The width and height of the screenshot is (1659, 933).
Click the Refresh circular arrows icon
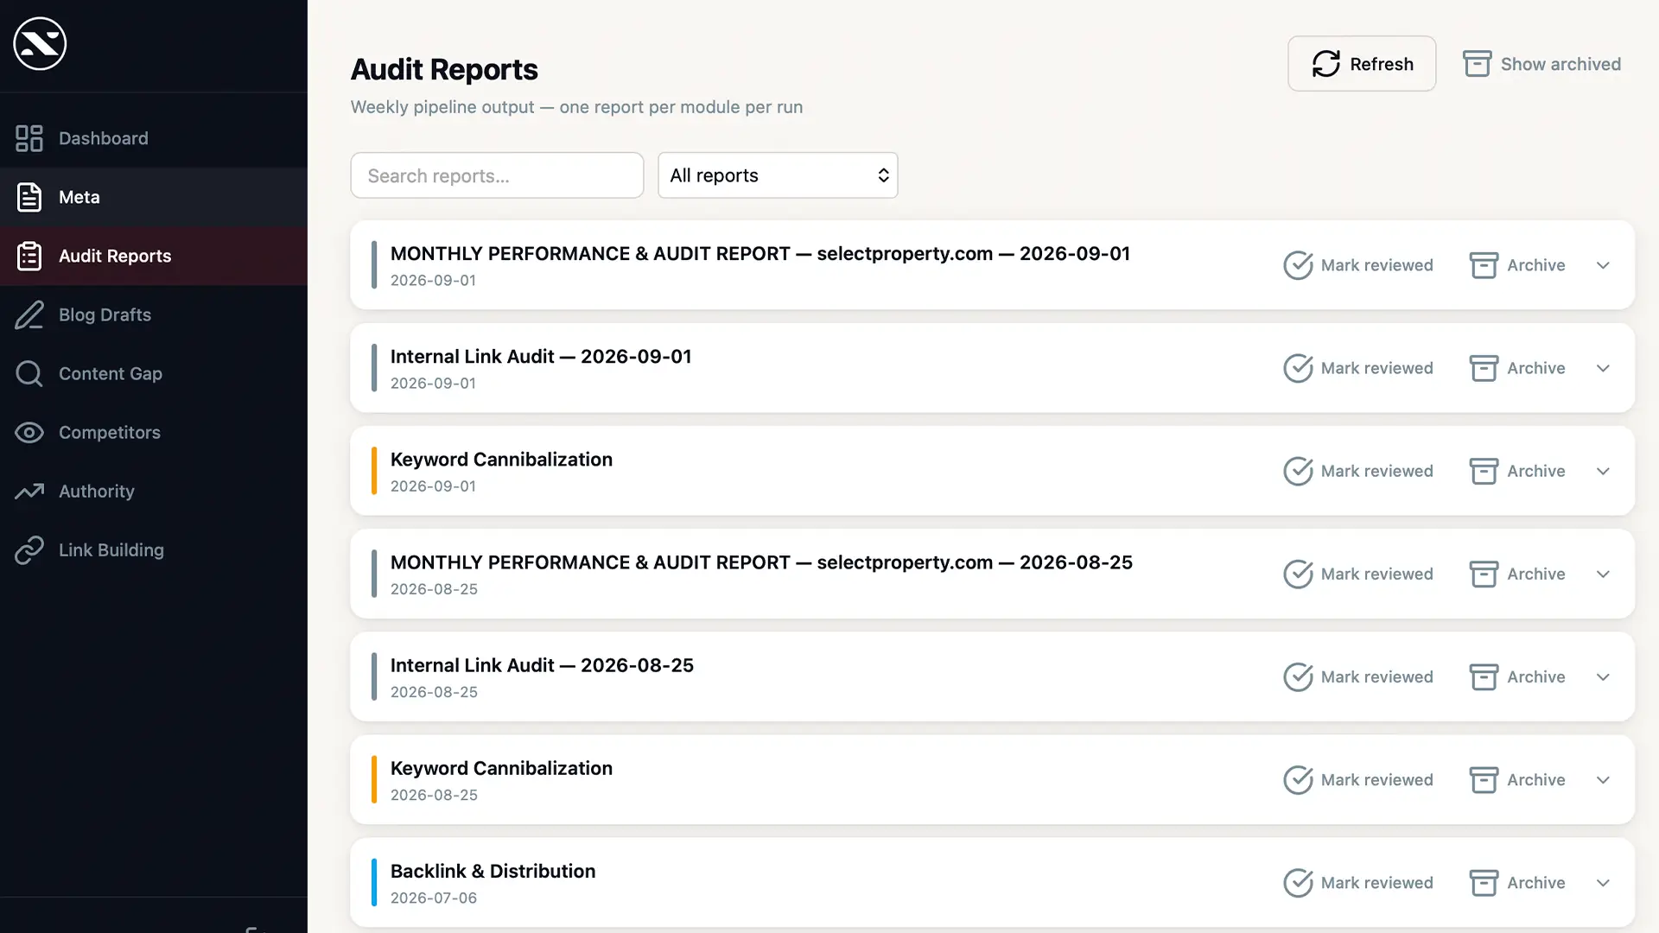(x=1326, y=64)
